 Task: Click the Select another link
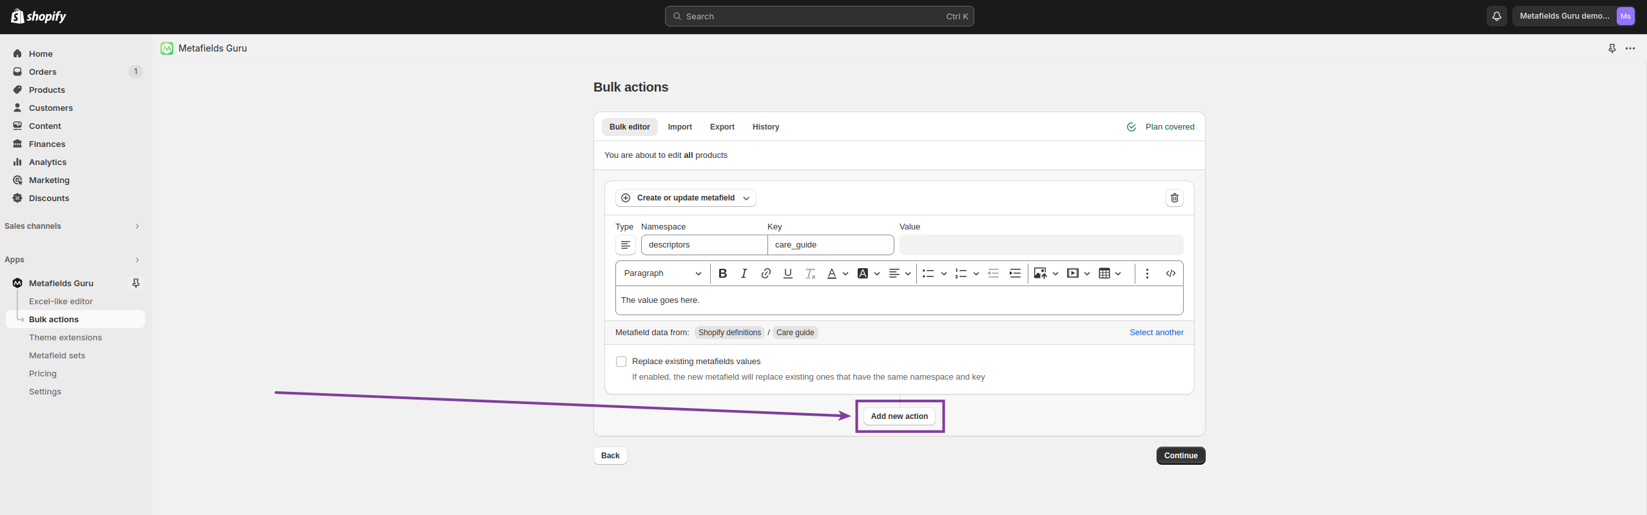click(x=1156, y=333)
